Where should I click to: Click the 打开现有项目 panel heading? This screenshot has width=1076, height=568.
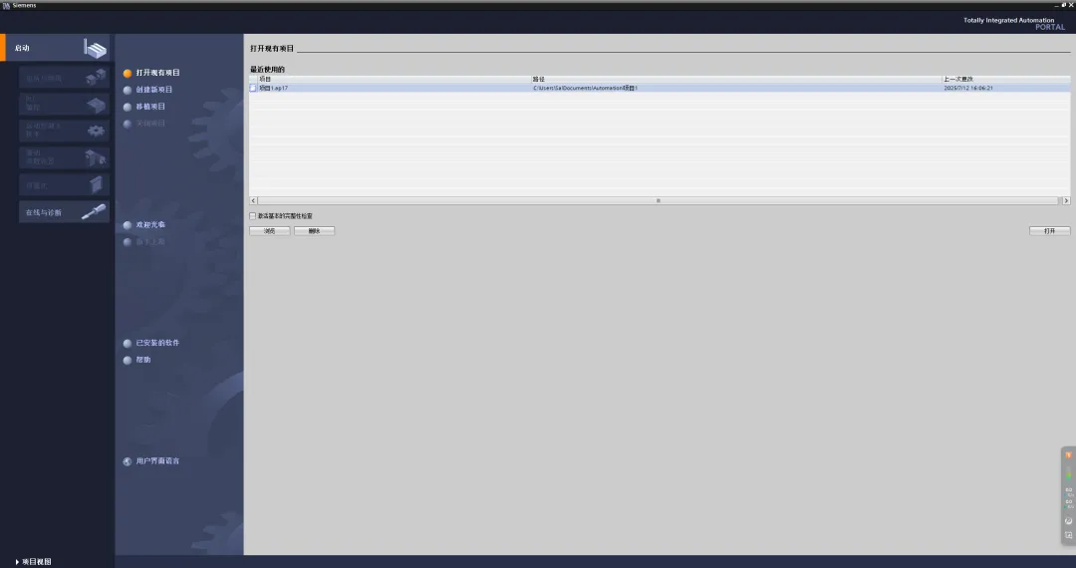point(272,49)
